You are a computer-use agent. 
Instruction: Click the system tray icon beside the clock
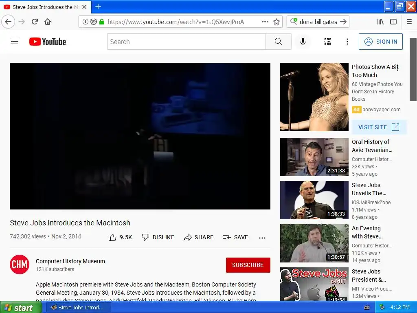382,307
